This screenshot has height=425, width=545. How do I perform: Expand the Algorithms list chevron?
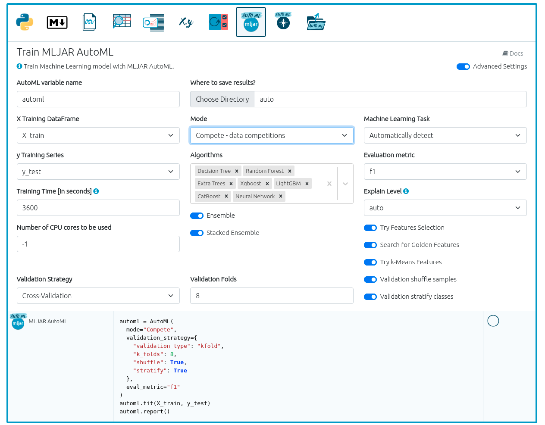click(345, 184)
